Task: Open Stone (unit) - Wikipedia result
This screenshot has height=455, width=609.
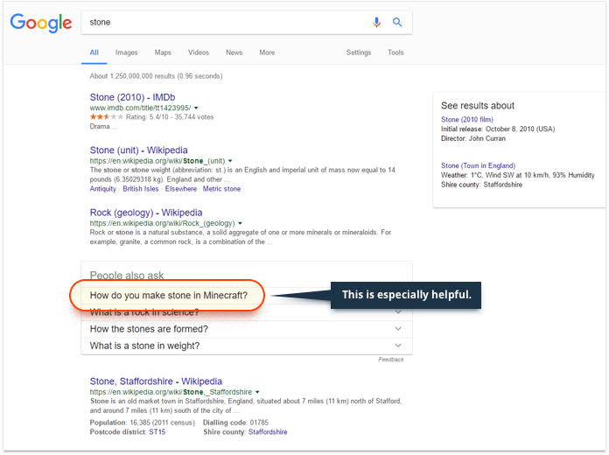Action: [x=138, y=150]
